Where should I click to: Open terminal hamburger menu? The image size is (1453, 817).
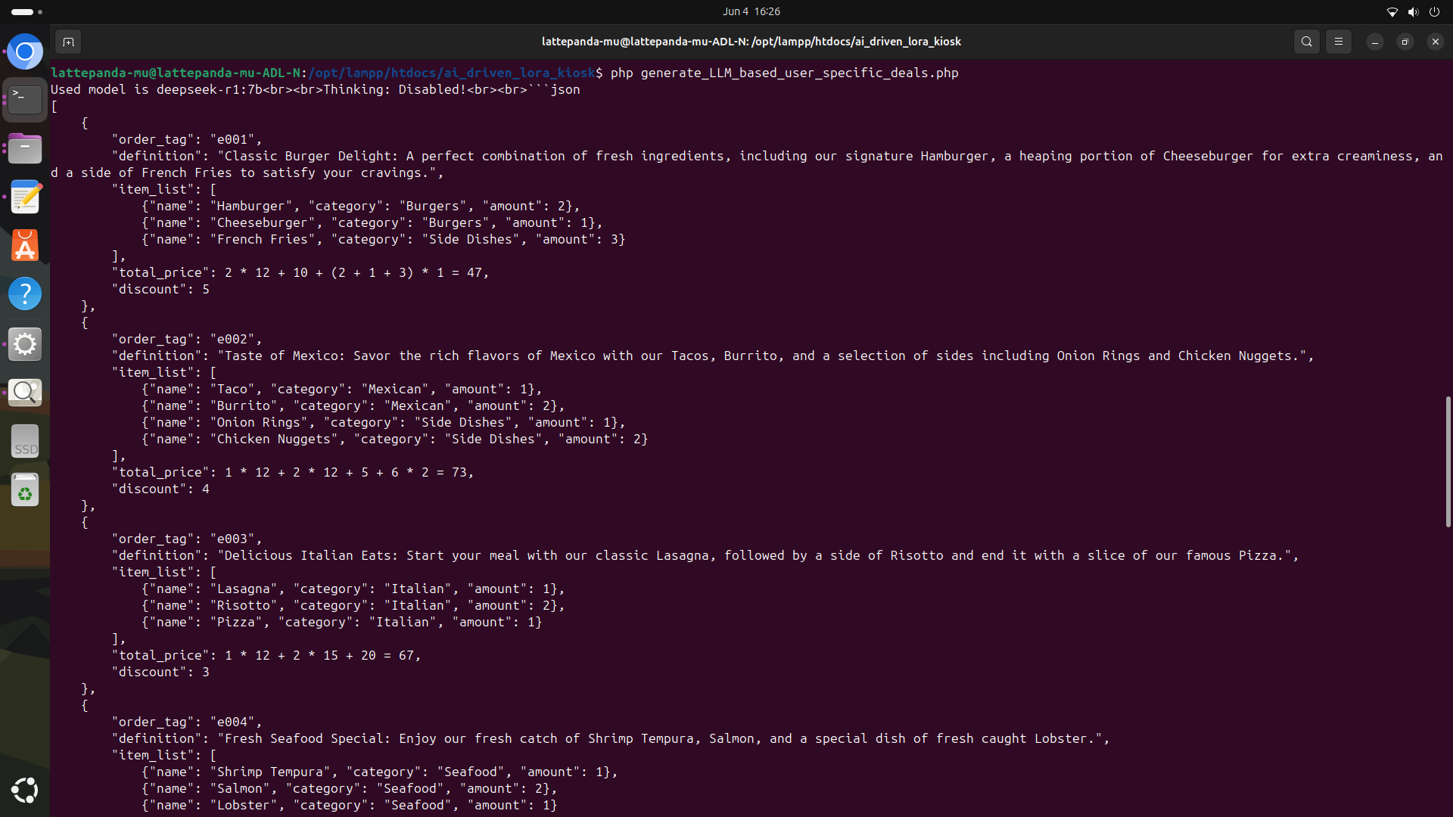1339,42
